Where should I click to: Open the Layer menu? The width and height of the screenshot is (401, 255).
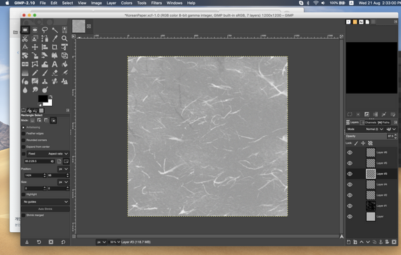click(x=111, y=3)
